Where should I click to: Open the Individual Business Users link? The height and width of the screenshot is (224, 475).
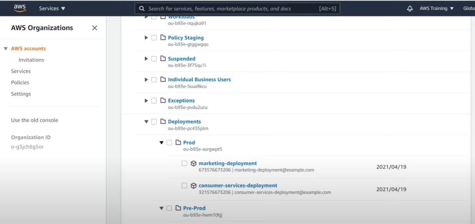pos(199,79)
